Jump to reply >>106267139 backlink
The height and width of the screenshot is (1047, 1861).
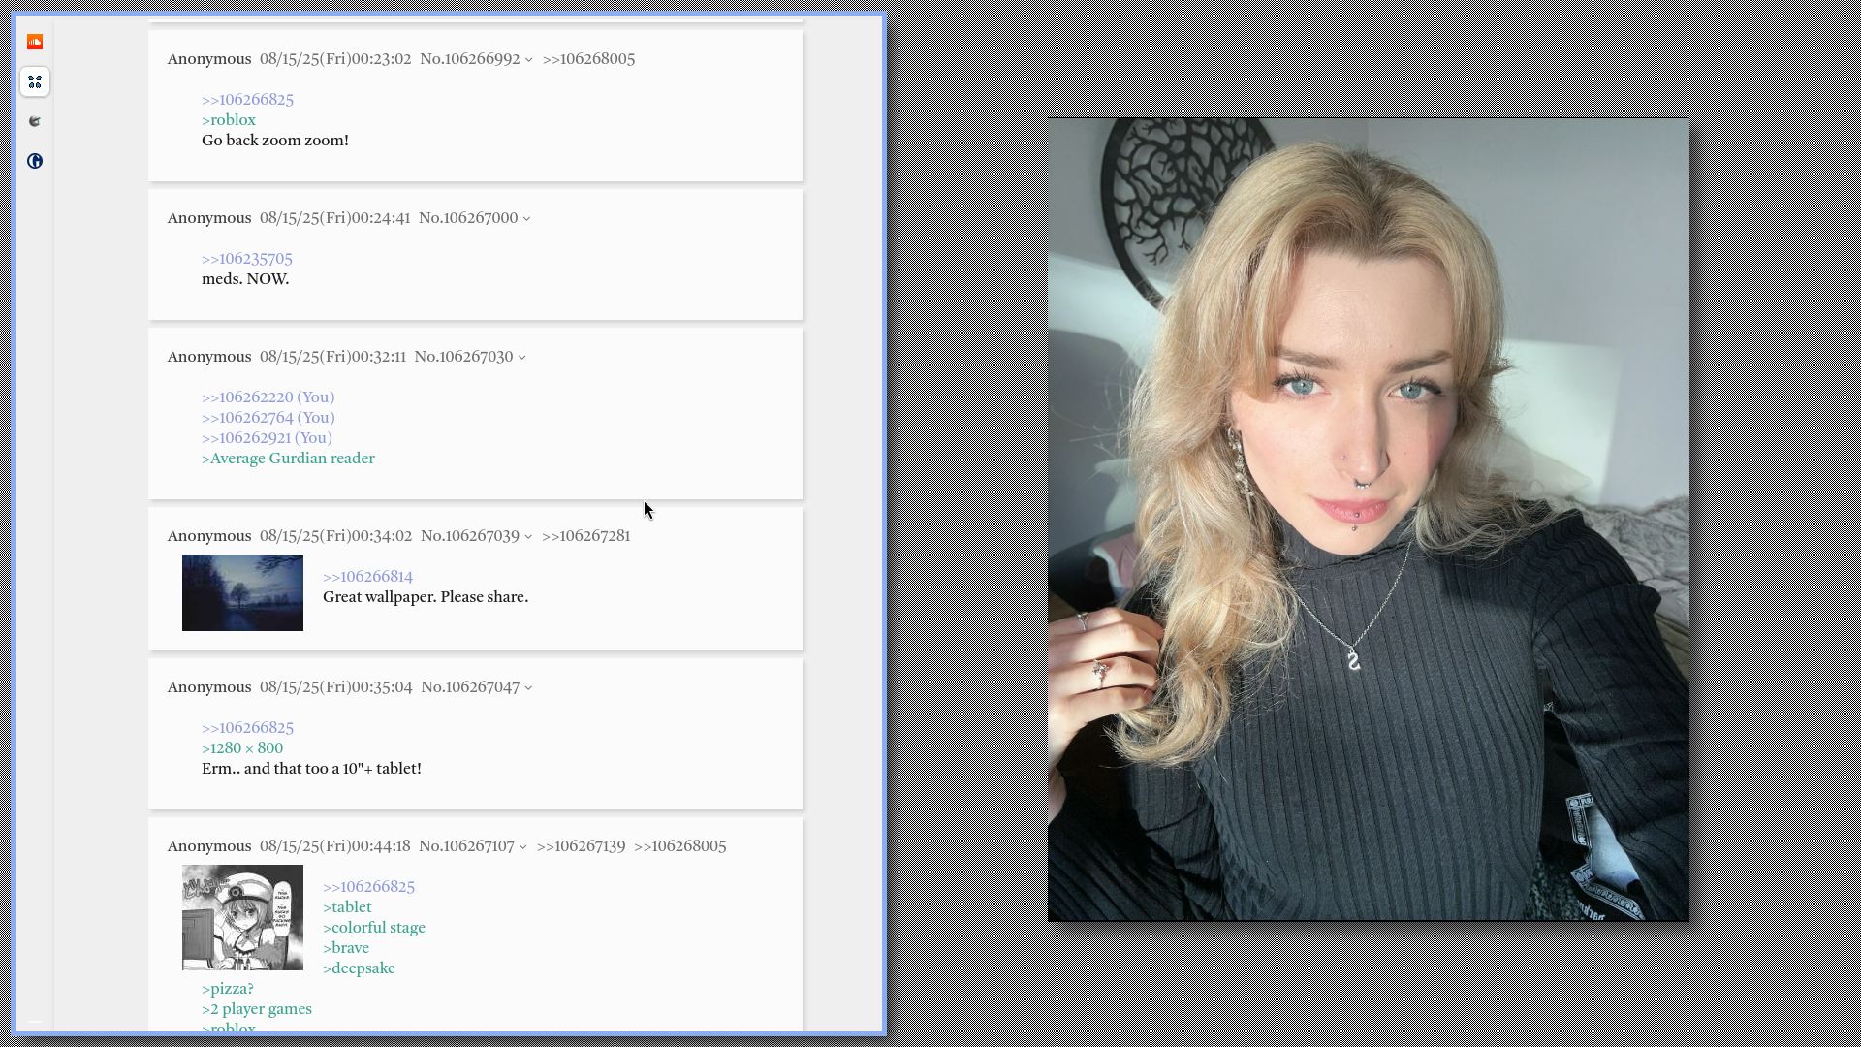coord(581,846)
